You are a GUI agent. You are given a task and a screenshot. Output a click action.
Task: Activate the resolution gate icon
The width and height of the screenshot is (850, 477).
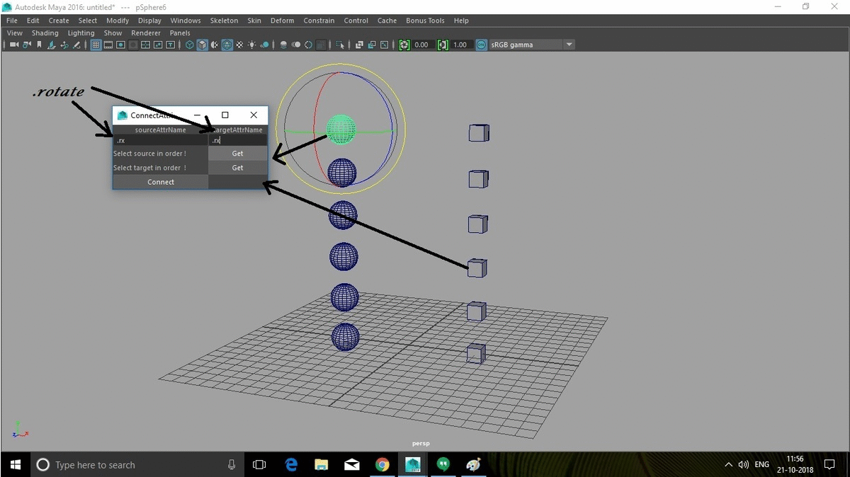point(120,45)
